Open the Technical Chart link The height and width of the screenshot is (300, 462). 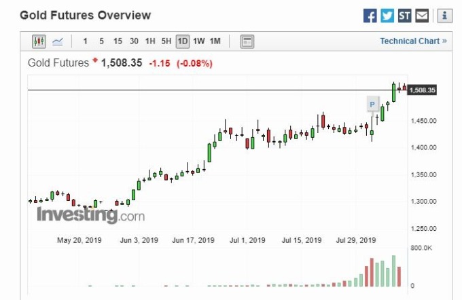click(413, 41)
